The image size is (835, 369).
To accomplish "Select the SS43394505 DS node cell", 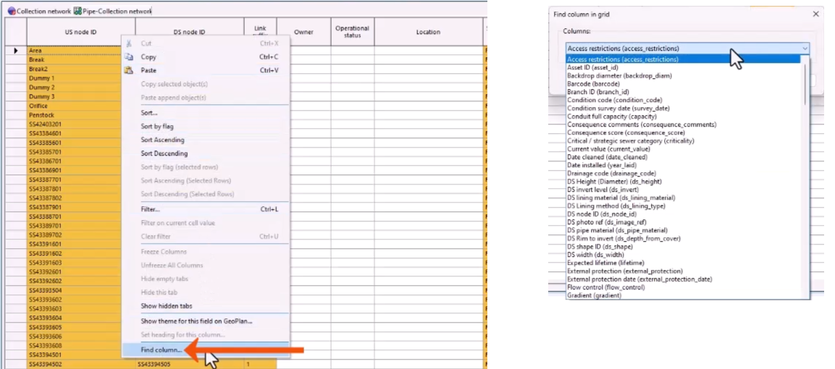I will (190, 364).
